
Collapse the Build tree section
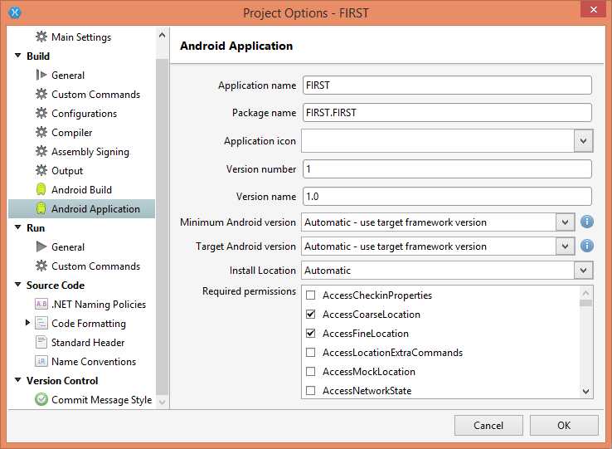(x=18, y=56)
